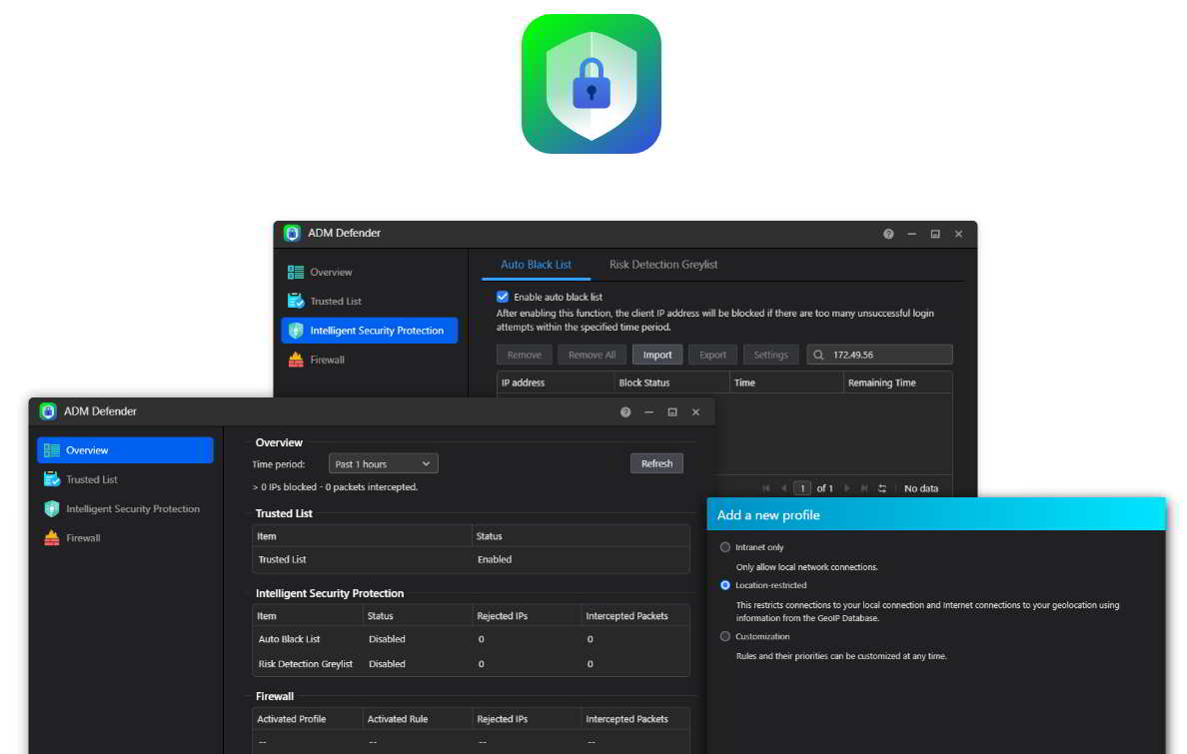The height and width of the screenshot is (754, 1187).
Task: Open Trusted List in front window sidebar
Action: tap(125, 479)
